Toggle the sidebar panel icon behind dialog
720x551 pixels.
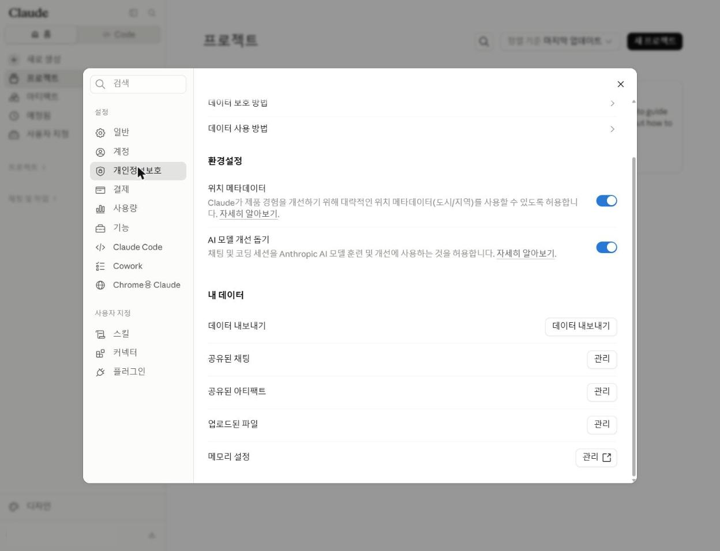coord(133,13)
